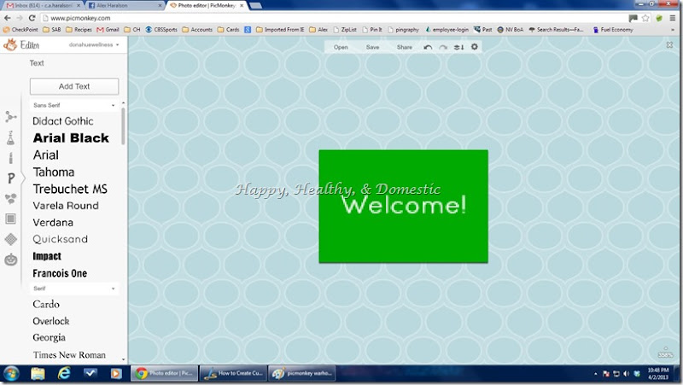Click the Add Text button
This screenshot has height=385, width=683.
74,86
